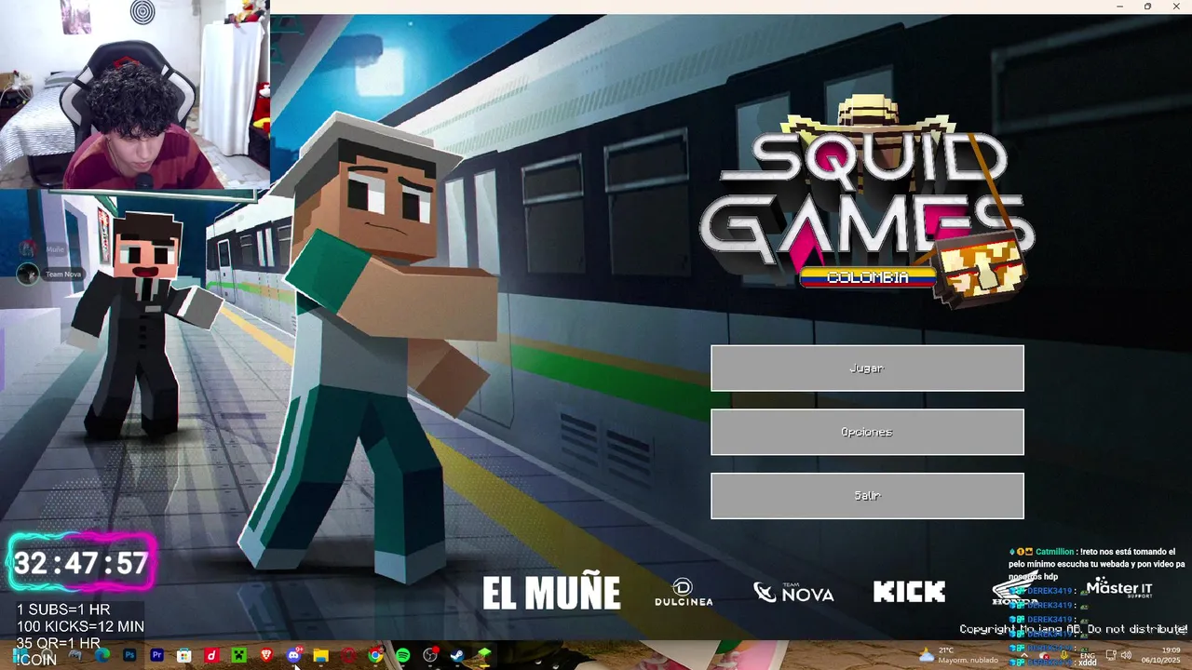1192x670 pixels.
Task: Open the red 'd' app in taskbar
Action: point(211,655)
